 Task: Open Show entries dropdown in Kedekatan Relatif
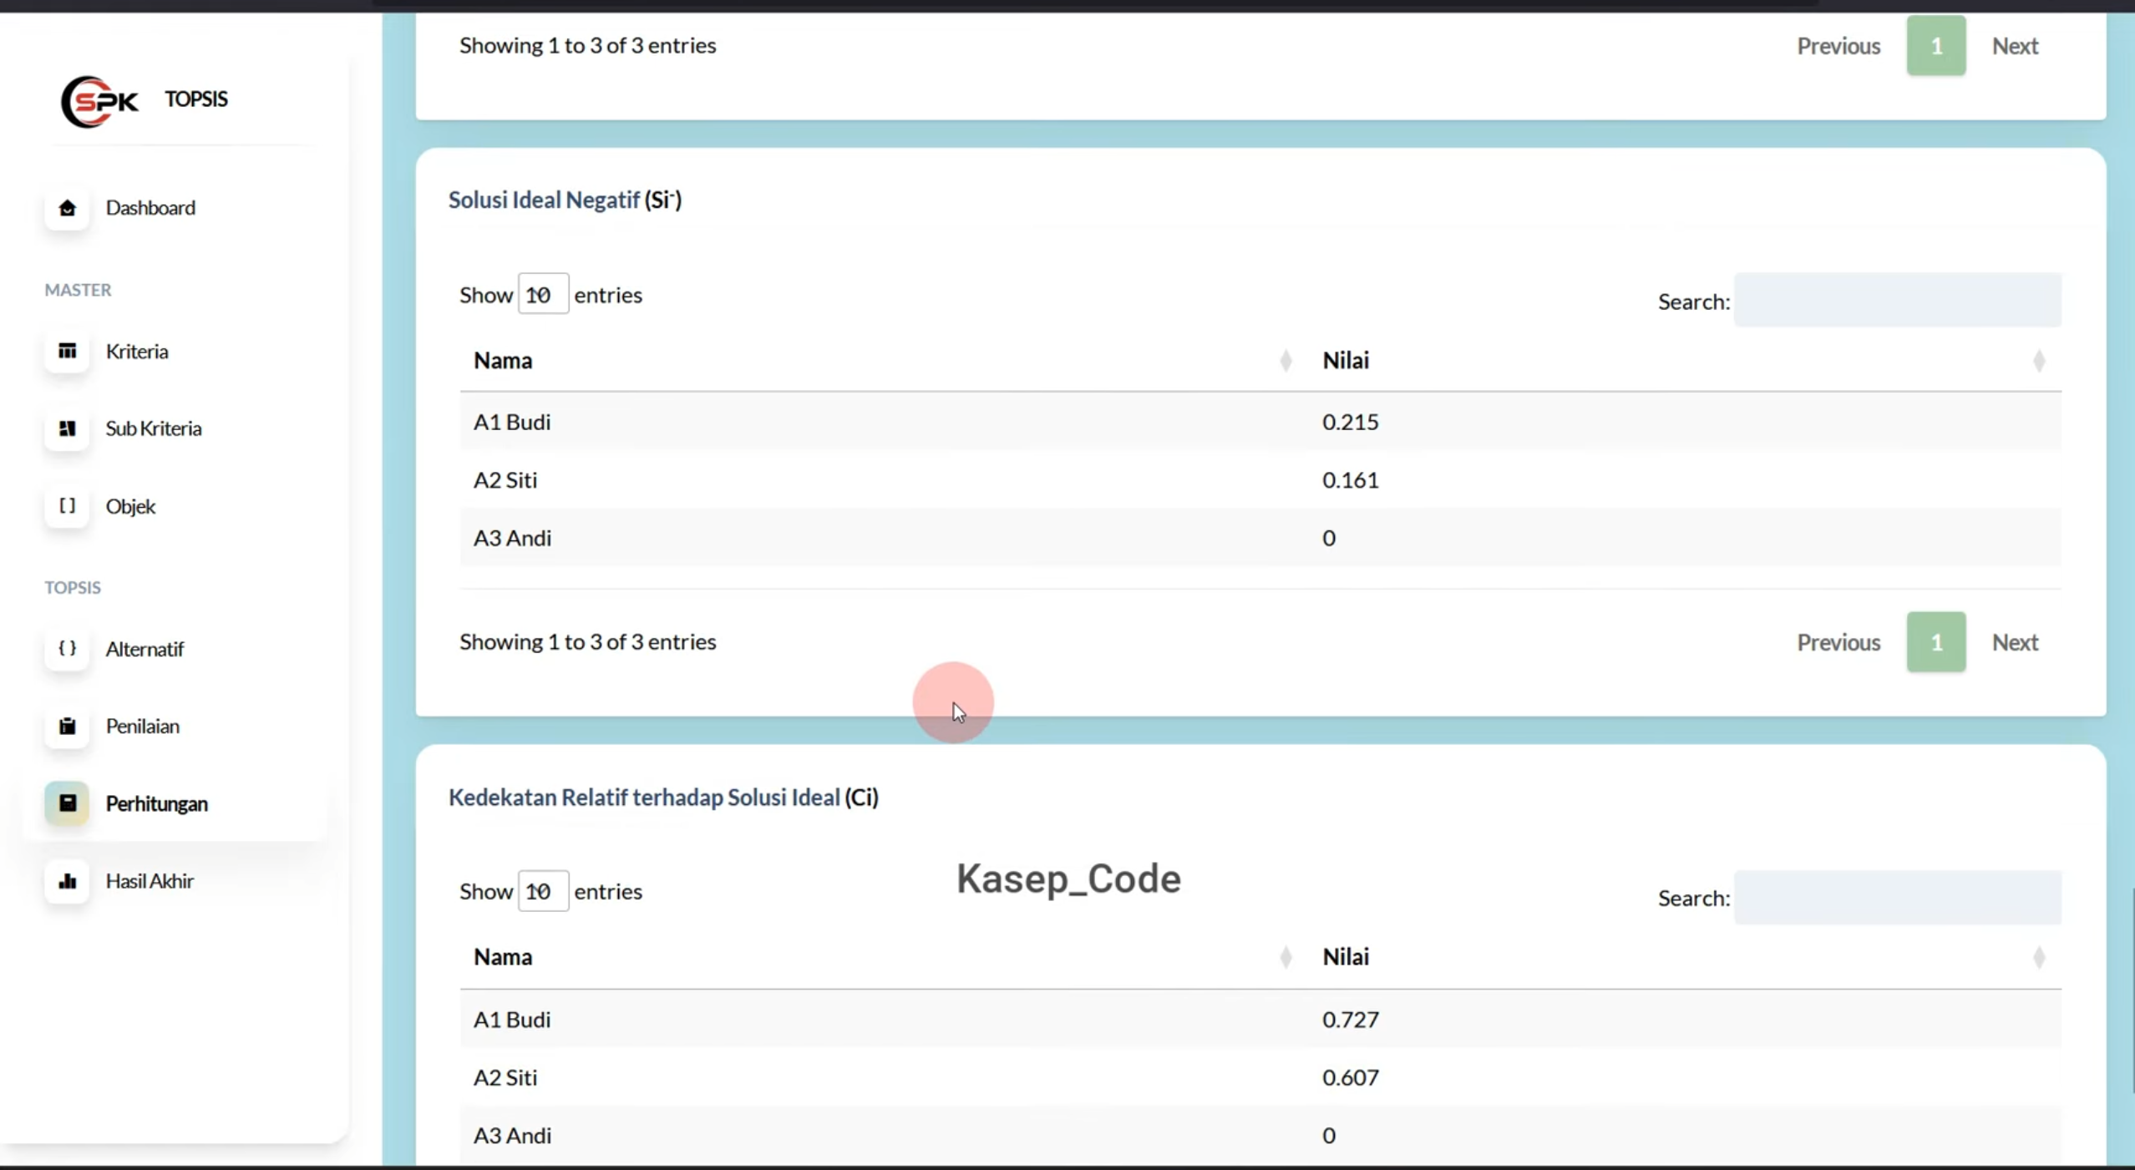tap(543, 890)
